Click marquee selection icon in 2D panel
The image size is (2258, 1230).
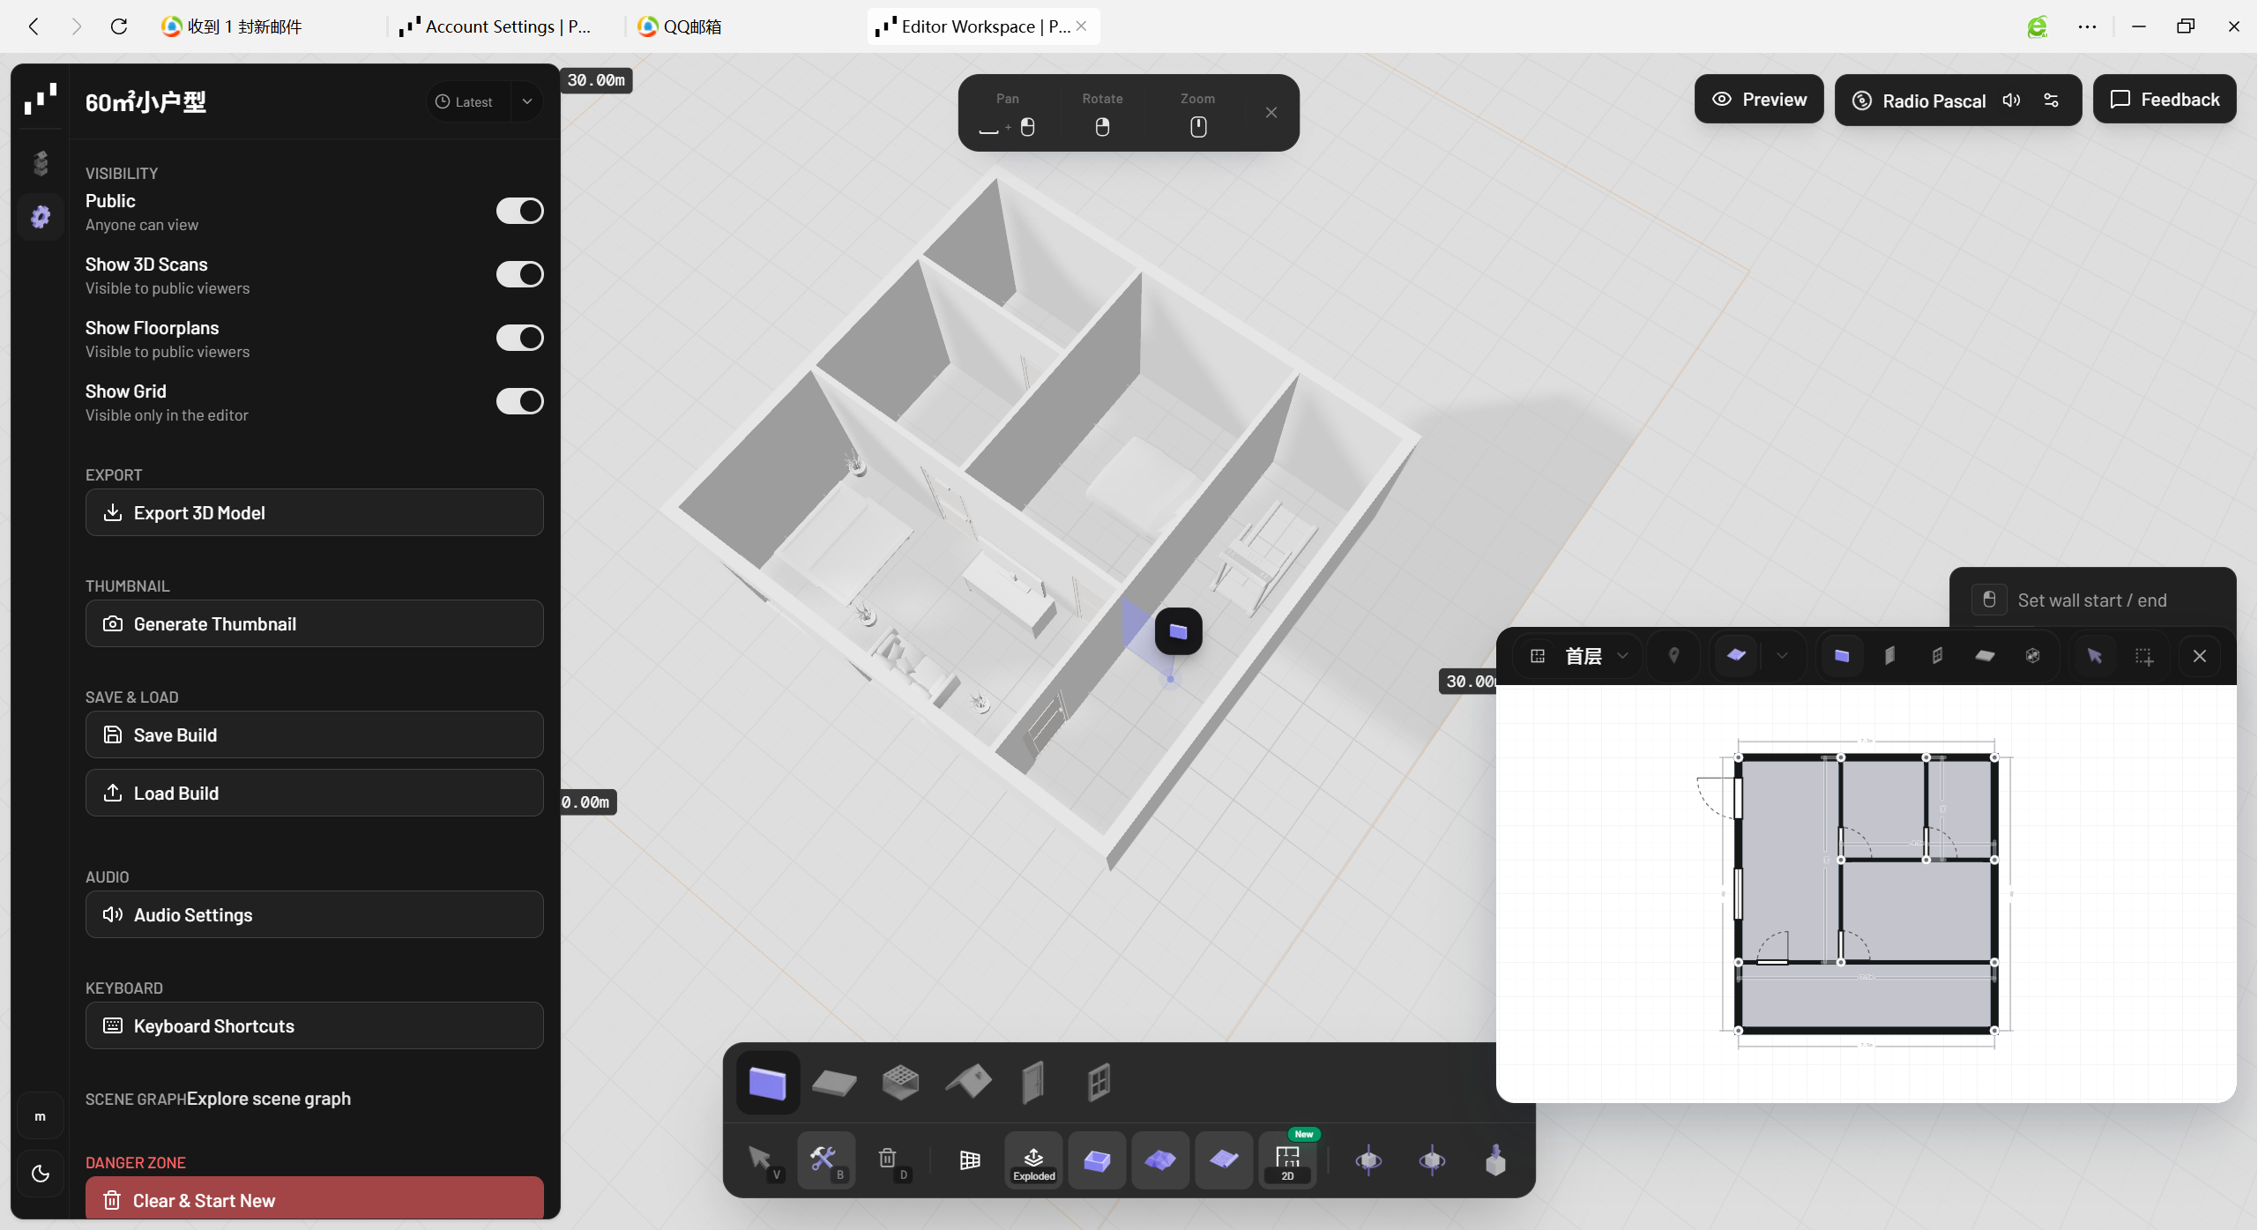2143,656
